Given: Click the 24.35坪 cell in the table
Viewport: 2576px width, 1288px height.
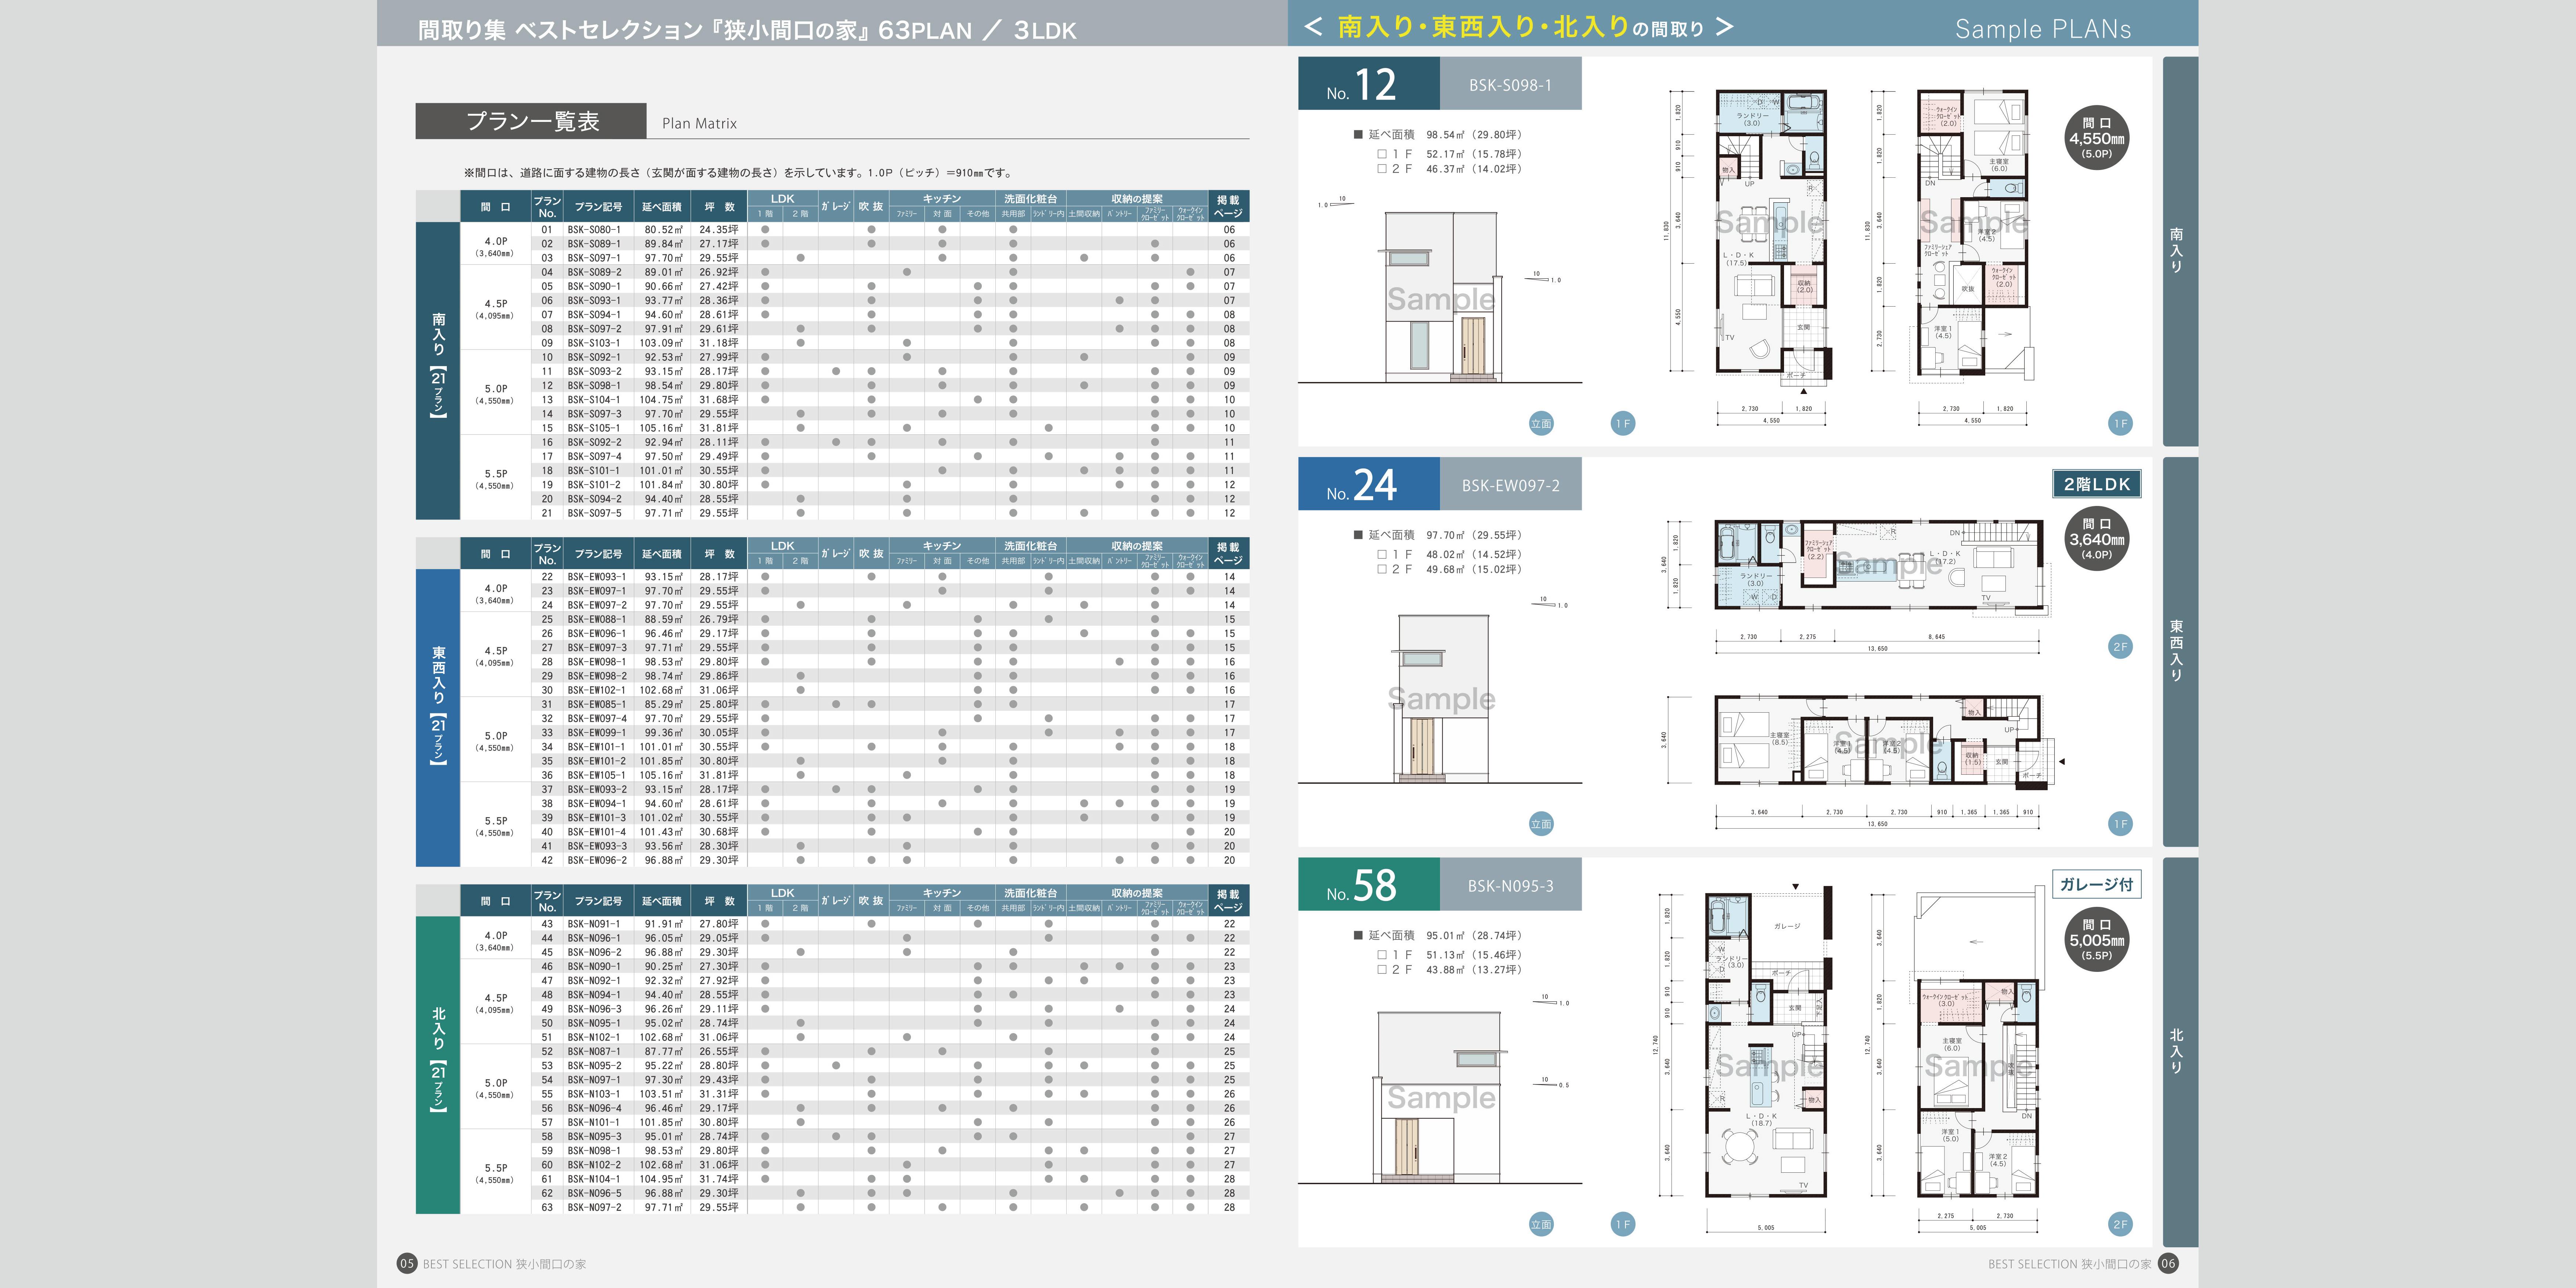Looking at the screenshot, I should [x=719, y=230].
